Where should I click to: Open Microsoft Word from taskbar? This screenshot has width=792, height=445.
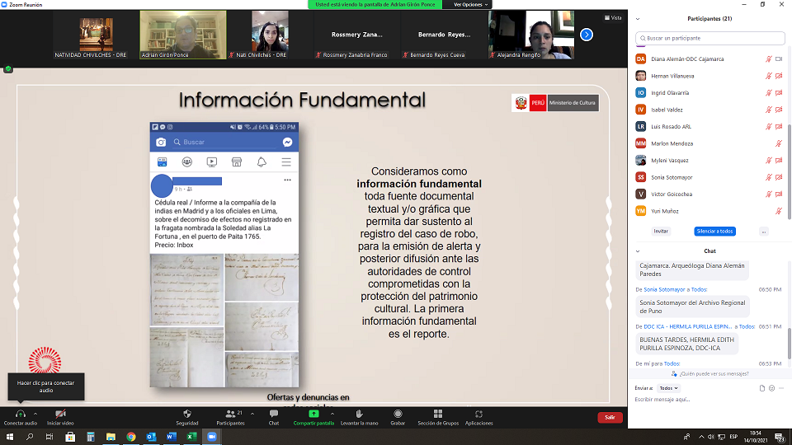[x=172, y=437]
